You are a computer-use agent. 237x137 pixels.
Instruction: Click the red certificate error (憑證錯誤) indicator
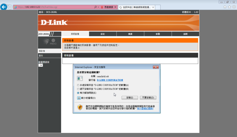tap(107, 7)
